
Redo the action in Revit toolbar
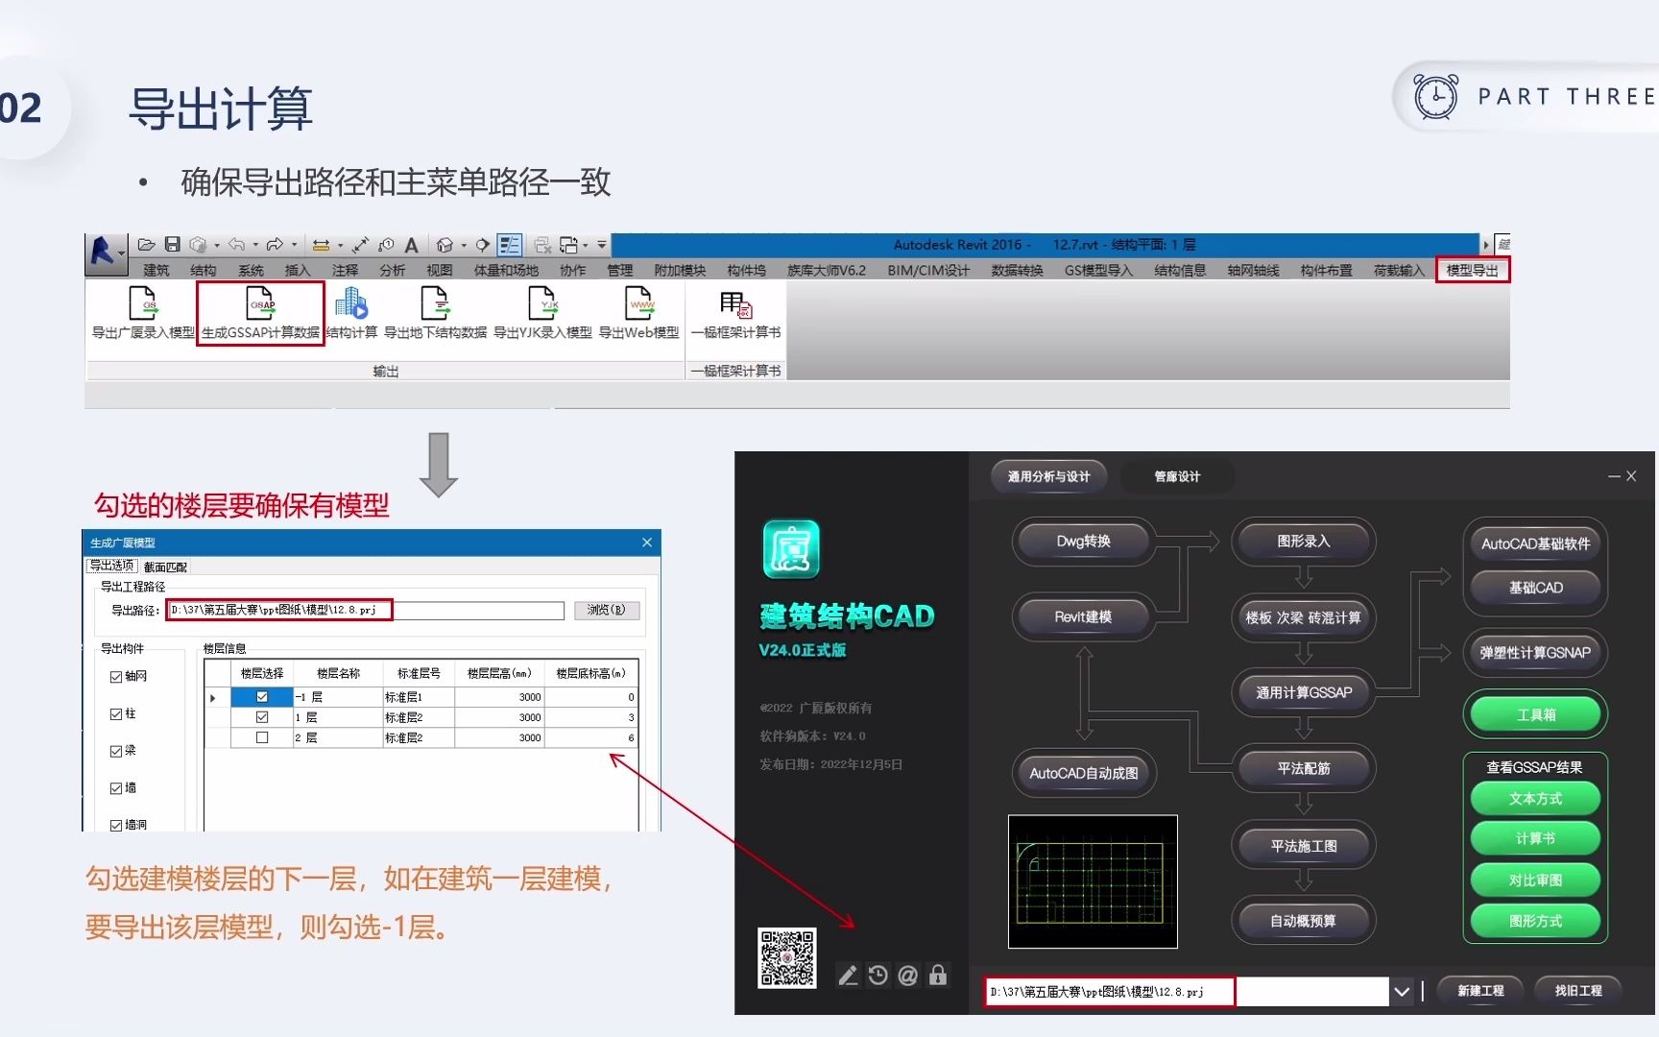tap(275, 245)
